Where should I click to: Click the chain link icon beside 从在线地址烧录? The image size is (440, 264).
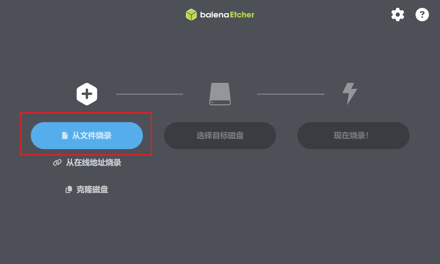pos(57,163)
